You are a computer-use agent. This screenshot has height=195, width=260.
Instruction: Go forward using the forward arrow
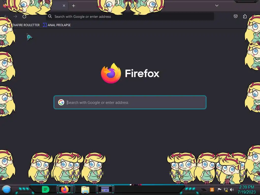click(x=15, y=17)
